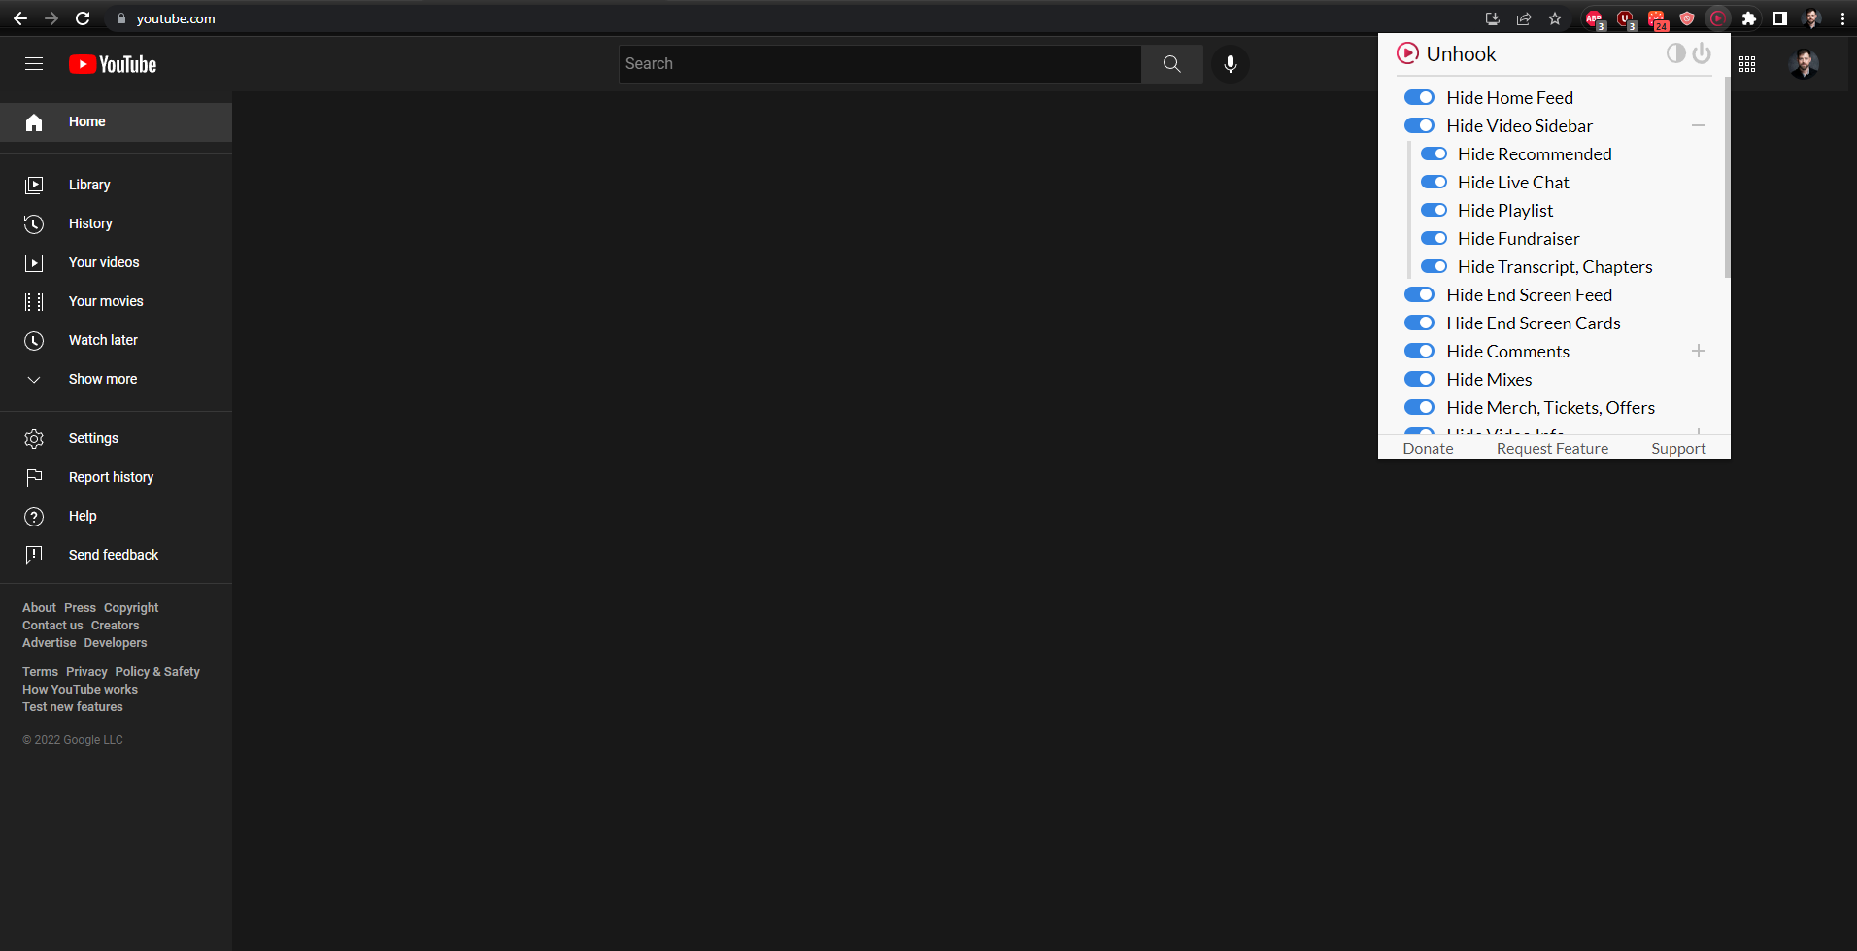Click the Unhook power icon

tap(1702, 53)
